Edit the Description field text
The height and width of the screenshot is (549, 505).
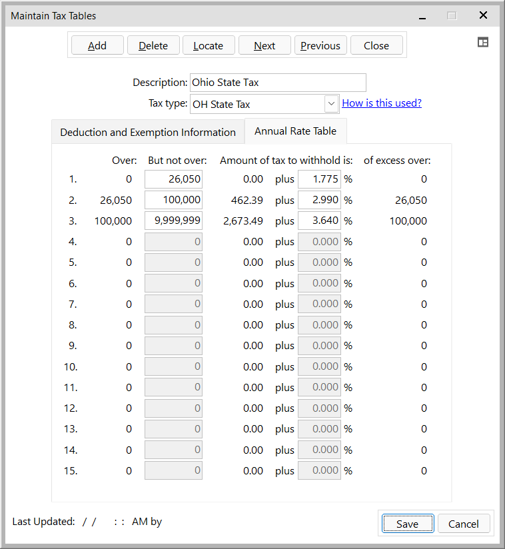point(278,83)
